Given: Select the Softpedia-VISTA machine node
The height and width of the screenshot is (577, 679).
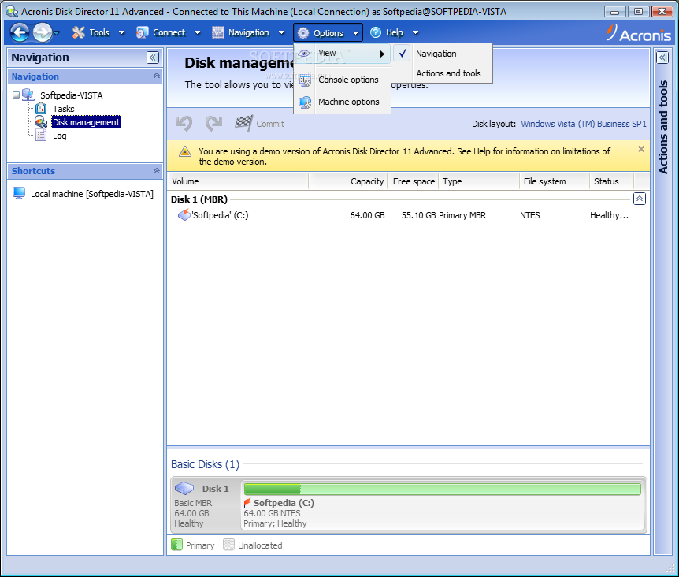Looking at the screenshot, I should point(71,95).
